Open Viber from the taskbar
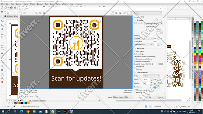Viewport: 203px width, 114px height. pos(71,111)
